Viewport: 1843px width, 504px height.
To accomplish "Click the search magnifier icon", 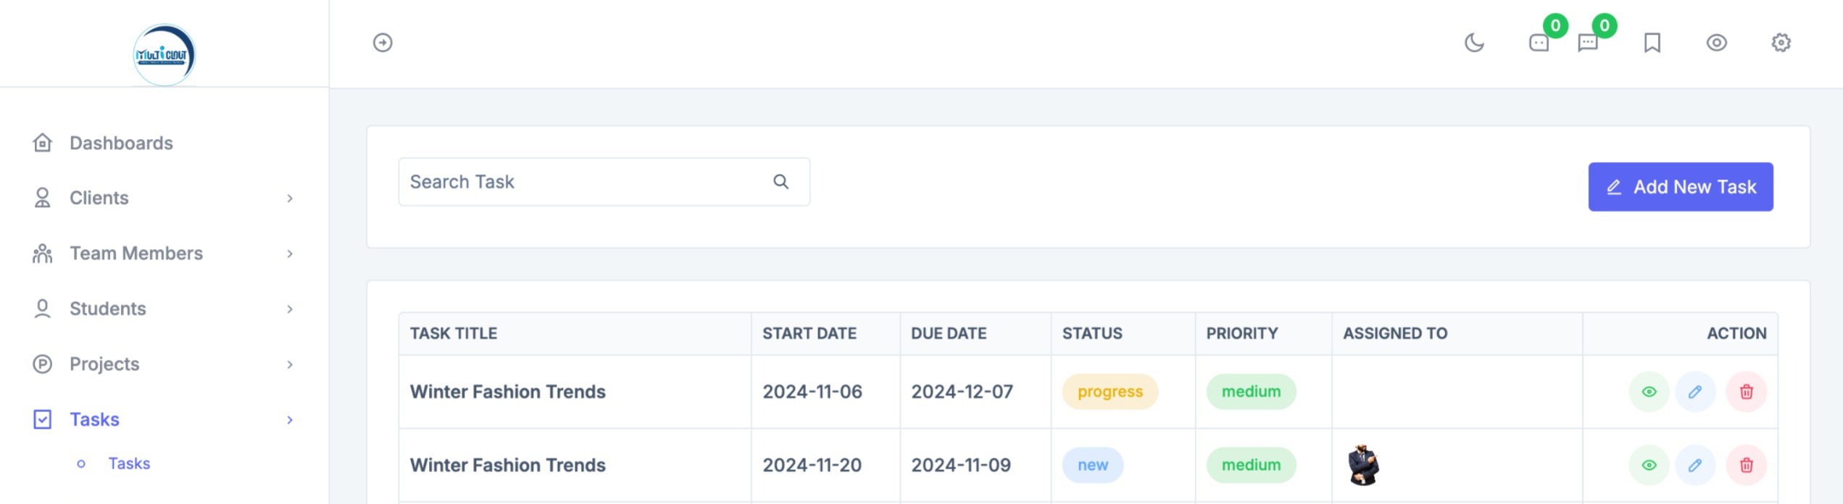I will click(781, 182).
